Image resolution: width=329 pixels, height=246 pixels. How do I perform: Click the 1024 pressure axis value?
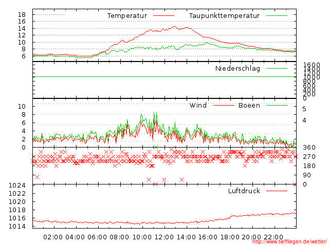click(17, 186)
